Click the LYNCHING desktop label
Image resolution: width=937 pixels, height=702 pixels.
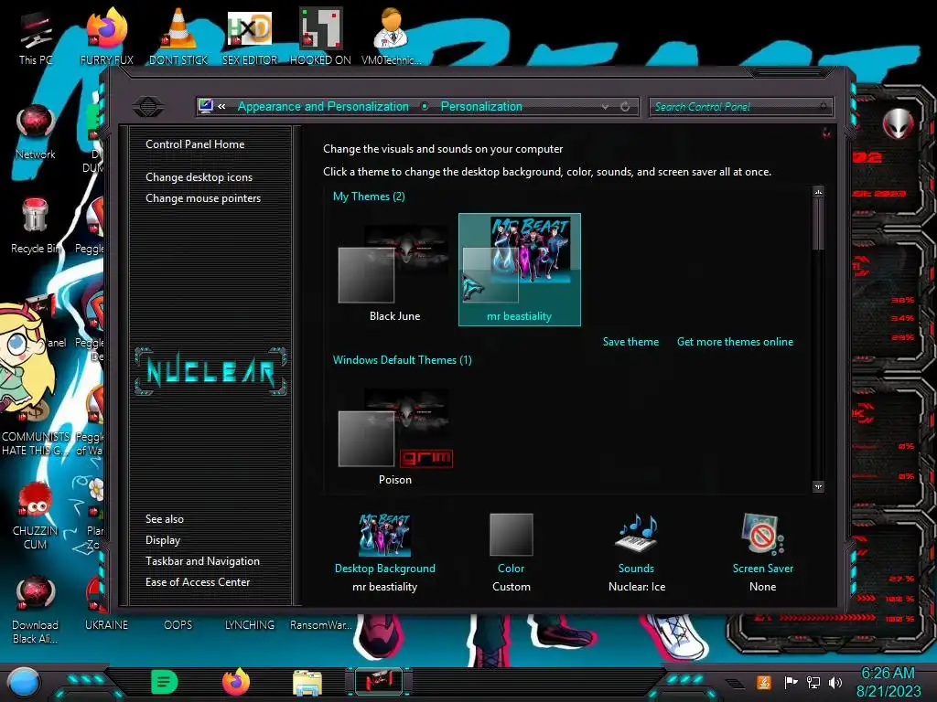(249, 625)
